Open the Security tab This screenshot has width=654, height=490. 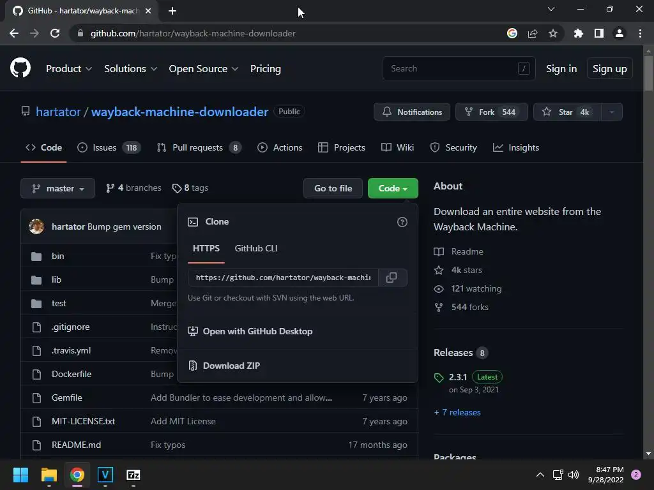coord(453,147)
